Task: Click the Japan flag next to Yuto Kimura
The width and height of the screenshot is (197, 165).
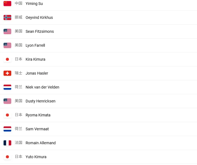Action: (x=7, y=157)
